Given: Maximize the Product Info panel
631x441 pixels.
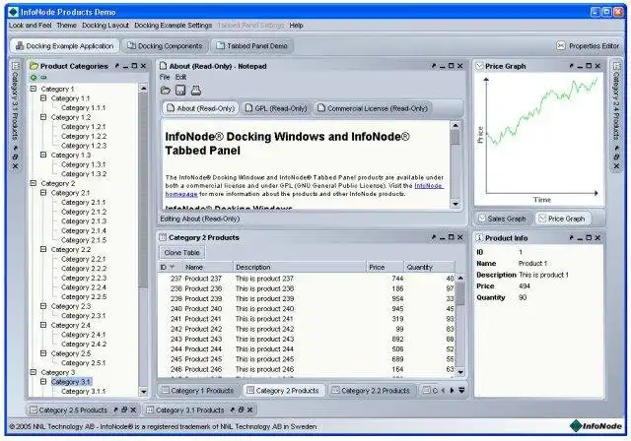Looking at the screenshot, I should [x=589, y=238].
